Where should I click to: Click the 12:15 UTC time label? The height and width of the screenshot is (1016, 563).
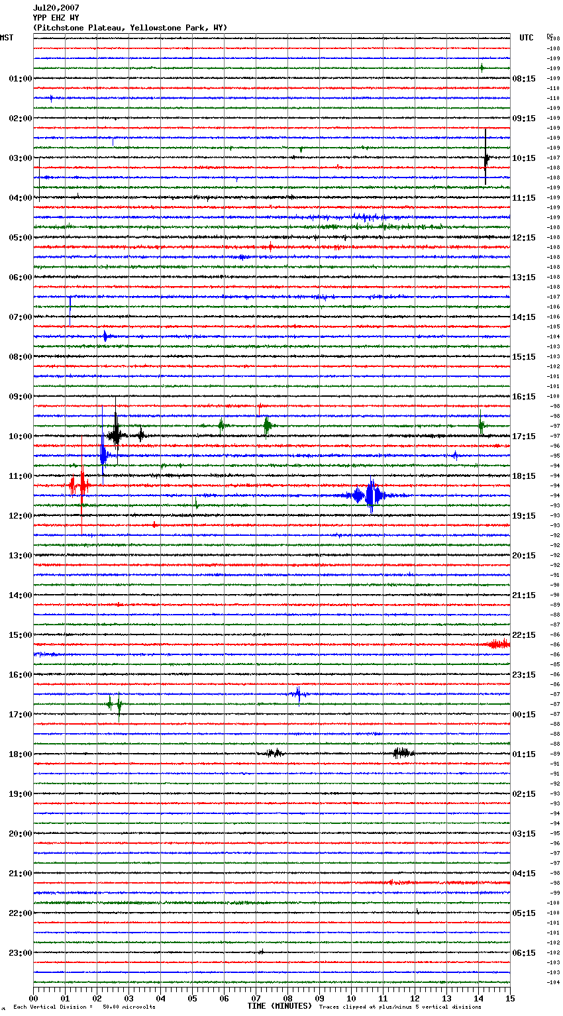(524, 238)
